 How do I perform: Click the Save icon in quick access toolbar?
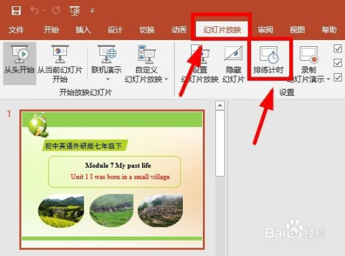(x=16, y=10)
